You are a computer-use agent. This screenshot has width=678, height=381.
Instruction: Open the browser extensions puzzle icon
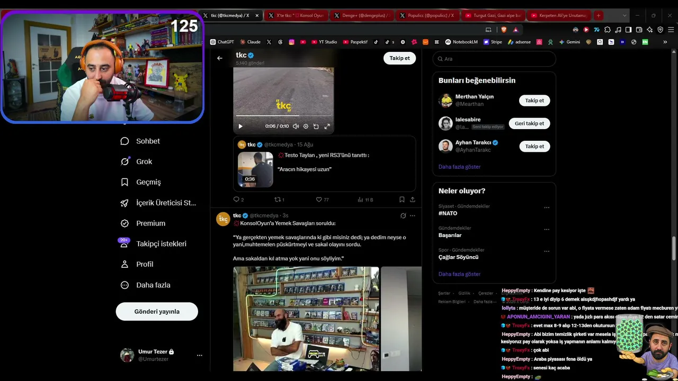coord(607,30)
